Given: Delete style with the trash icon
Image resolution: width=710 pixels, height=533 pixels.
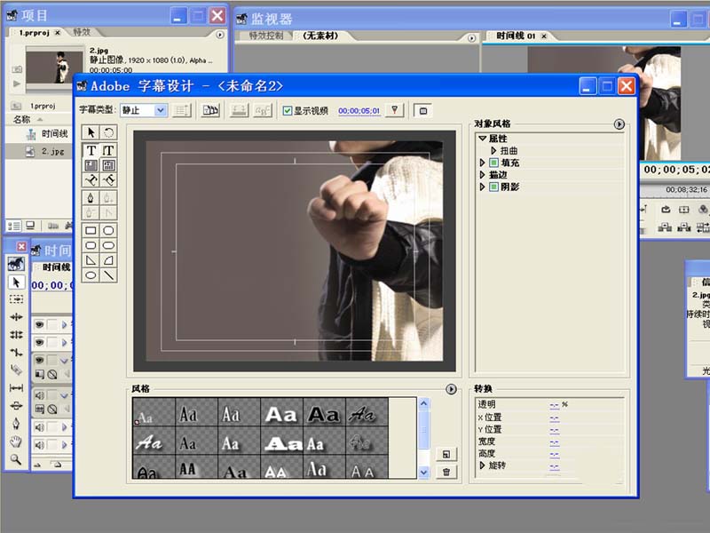Looking at the screenshot, I should (446, 472).
